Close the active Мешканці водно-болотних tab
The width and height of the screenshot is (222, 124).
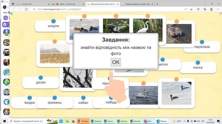pos(118,4)
